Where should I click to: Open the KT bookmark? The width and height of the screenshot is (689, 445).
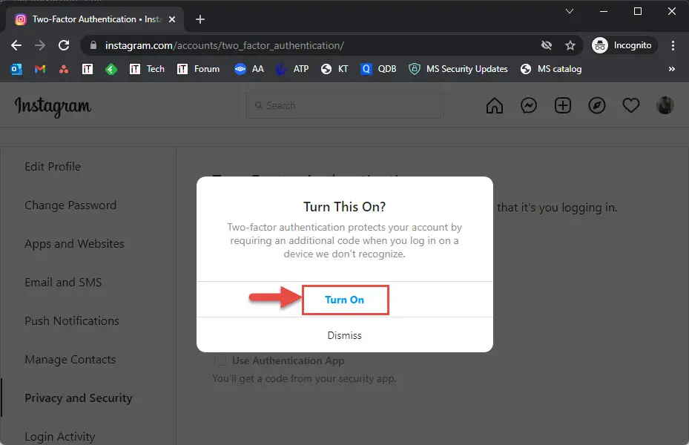pyautogui.click(x=334, y=69)
